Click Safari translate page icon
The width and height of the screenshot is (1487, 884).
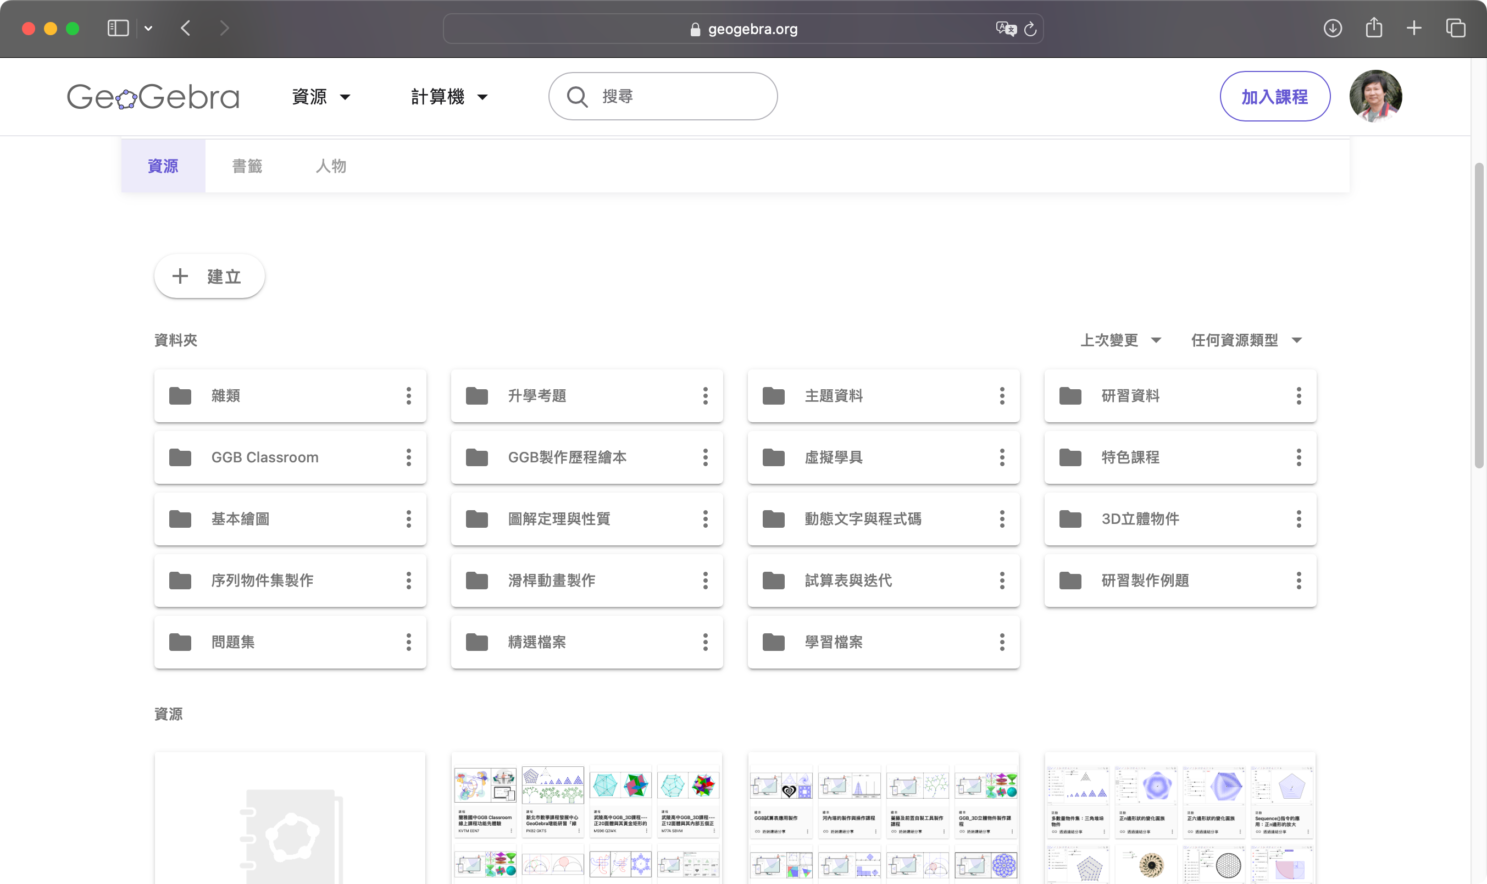coord(1006,29)
